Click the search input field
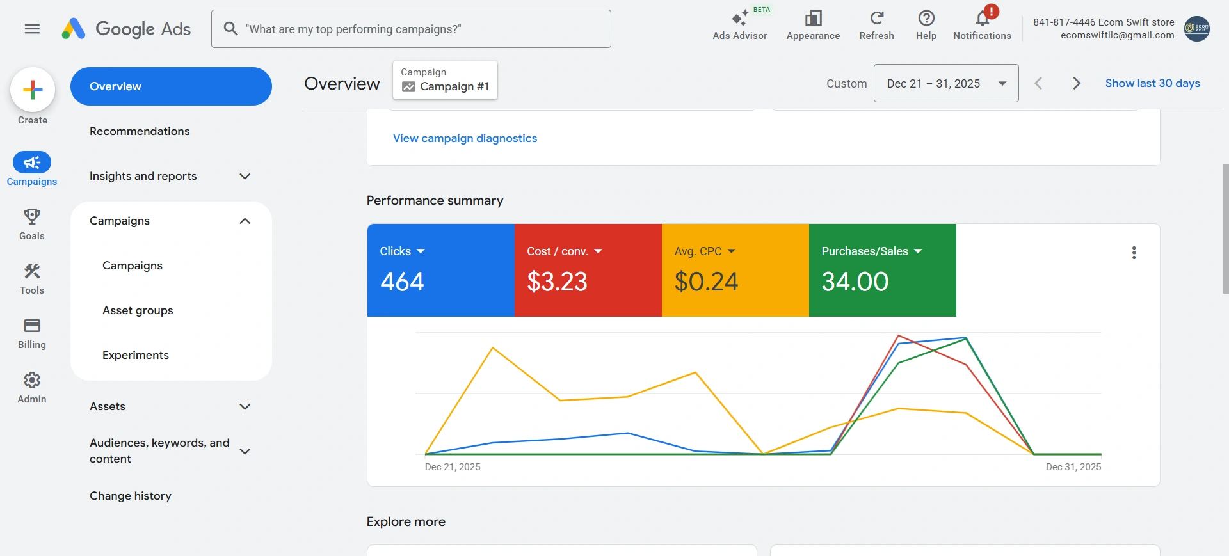This screenshot has height=556, width=1229. click(x=411, y=29)
